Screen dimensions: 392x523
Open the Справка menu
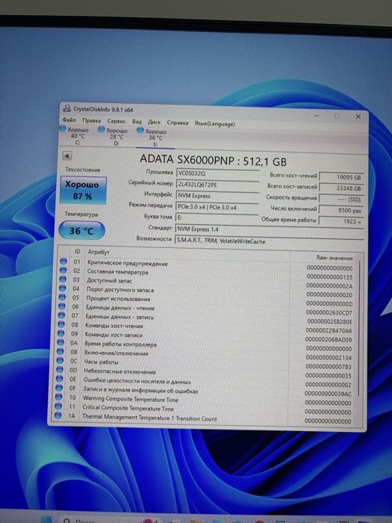(178, 123)
